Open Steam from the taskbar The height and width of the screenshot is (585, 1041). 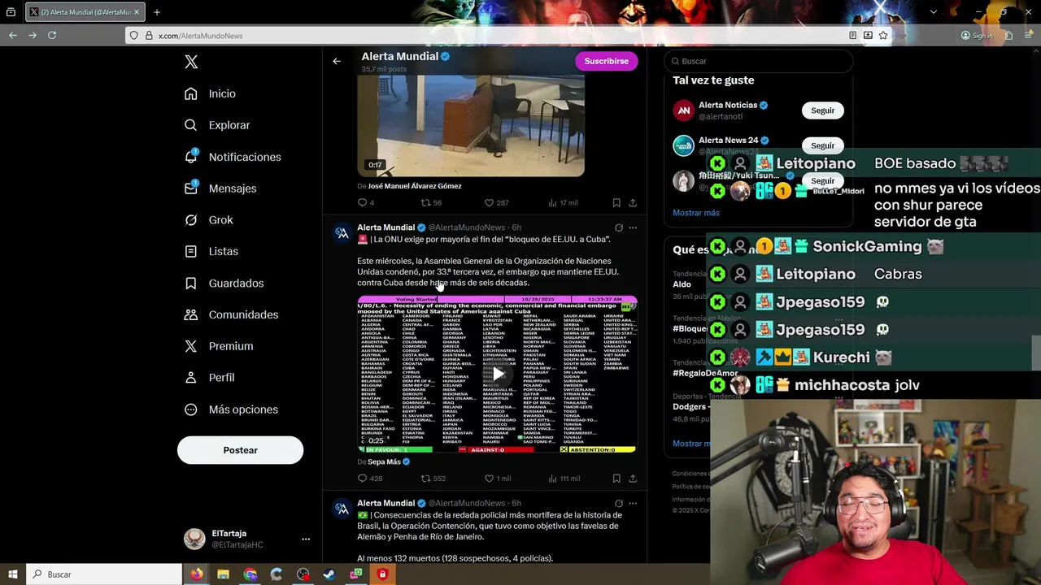(x=329, y=574)
